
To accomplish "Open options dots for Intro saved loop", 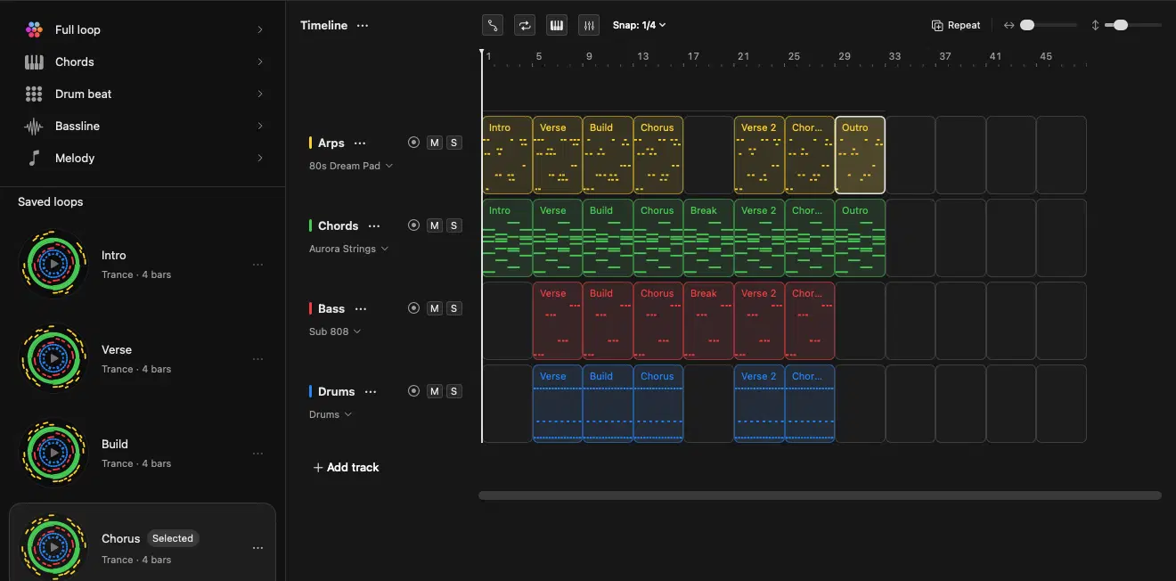I will pyautogui.click(x=257, y=265).
